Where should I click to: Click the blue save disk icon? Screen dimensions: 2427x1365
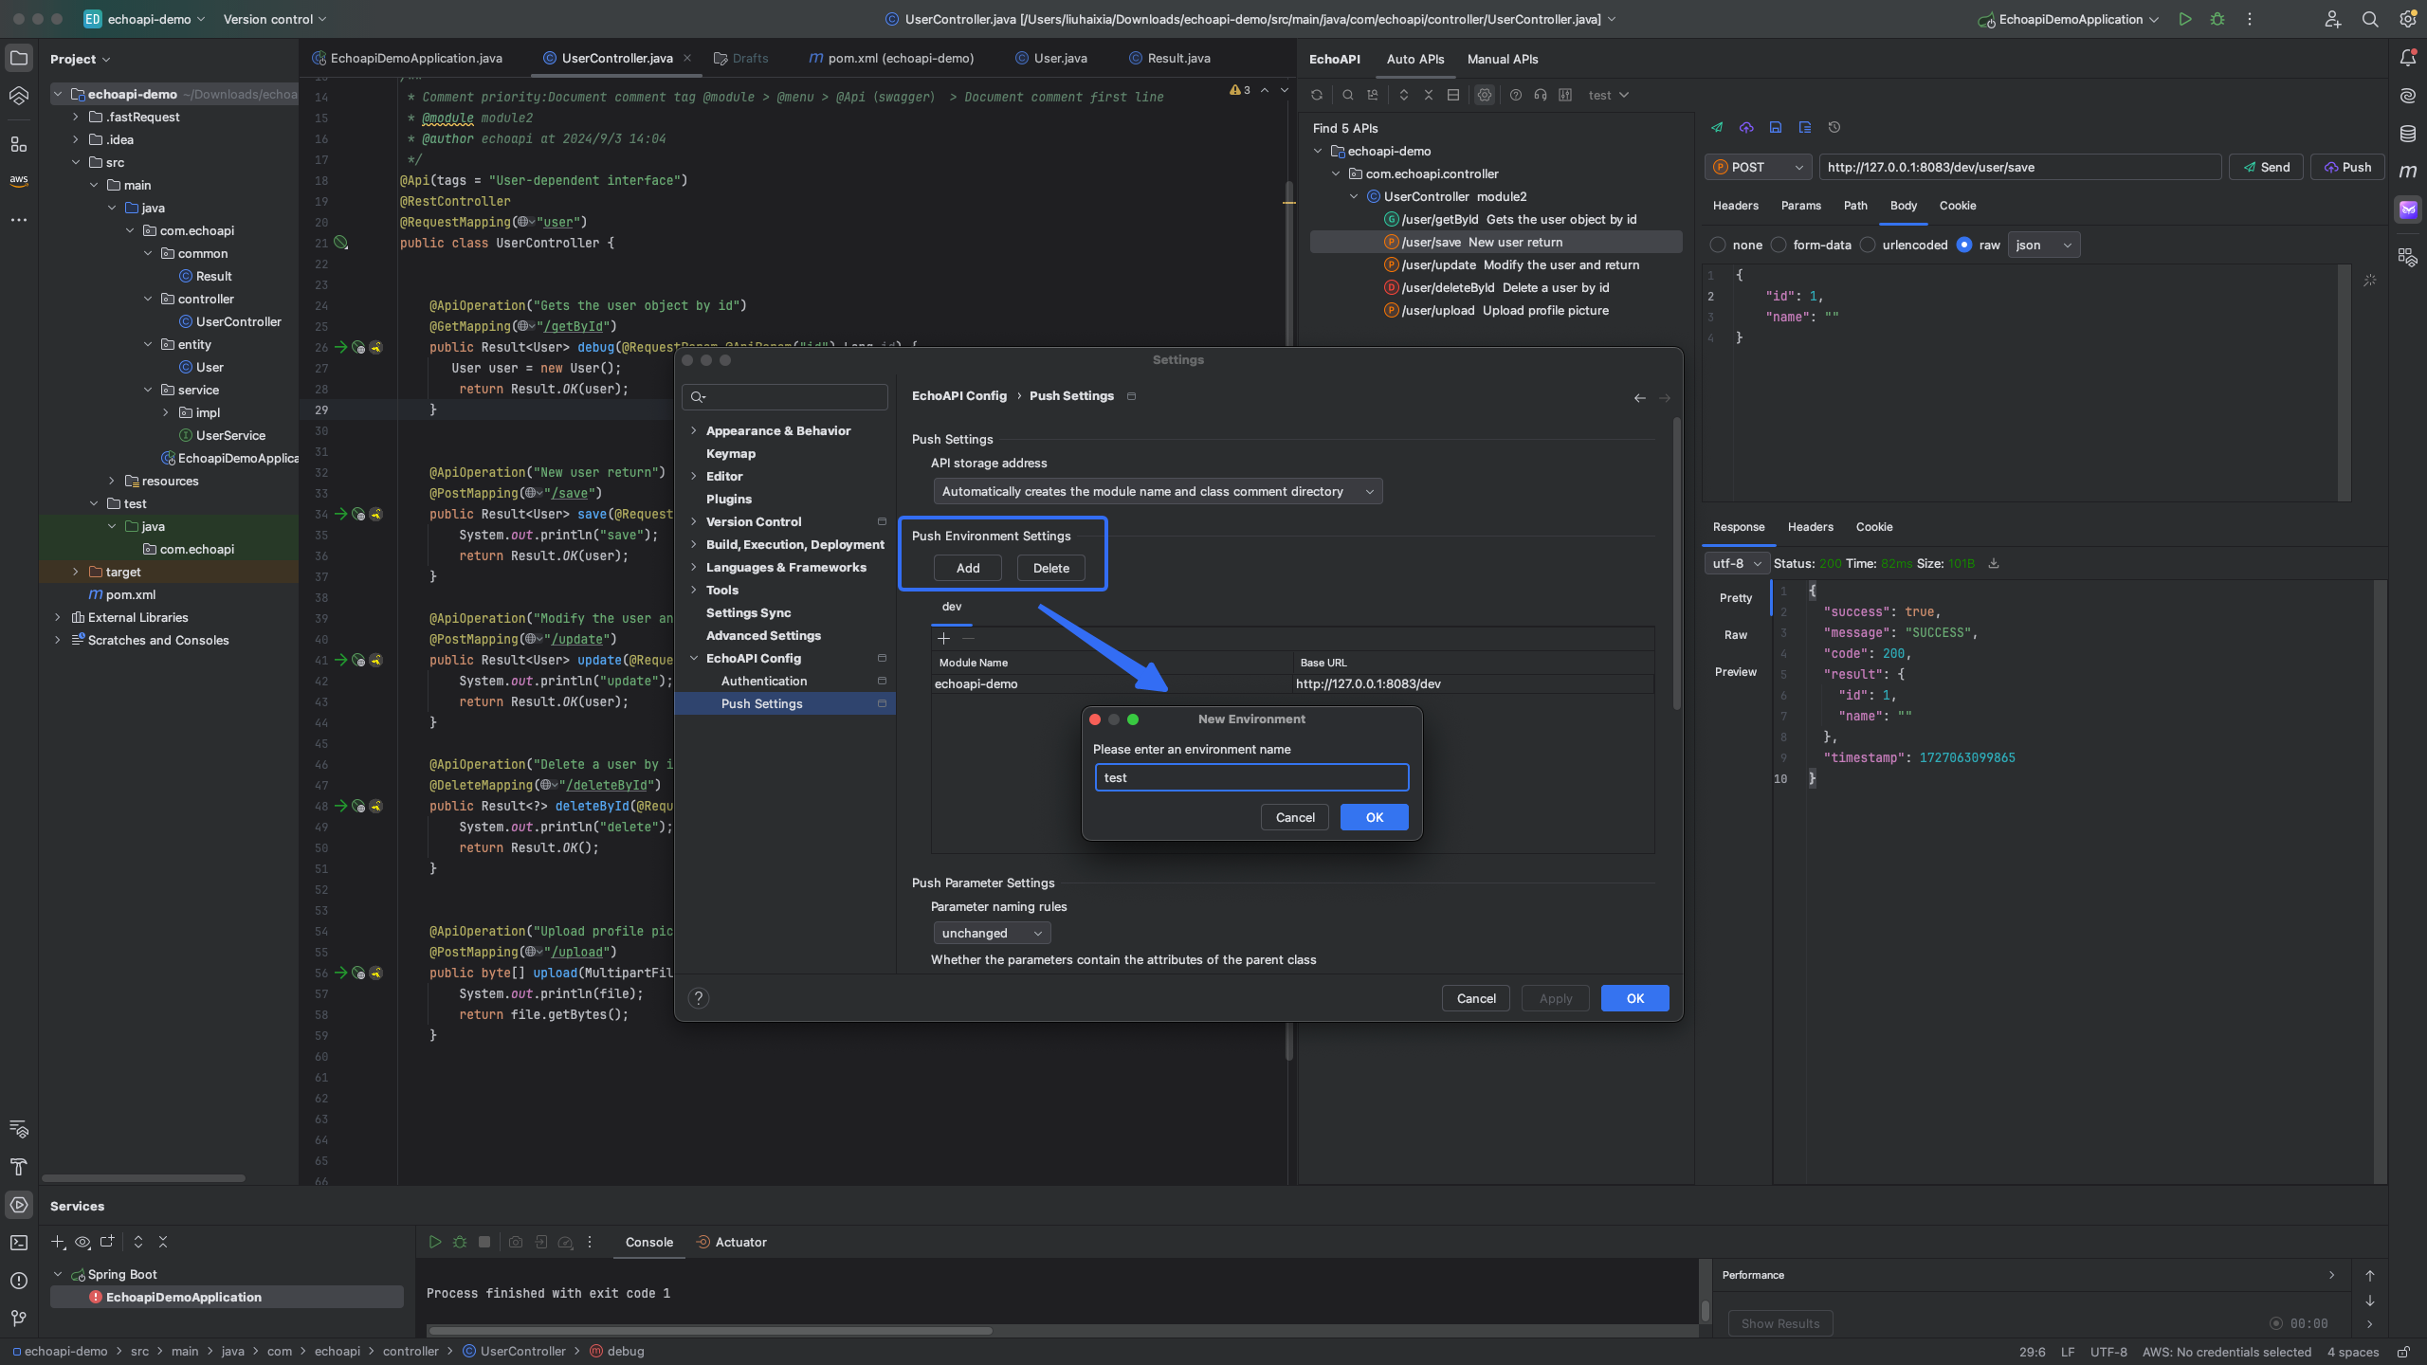[1776, 127]
